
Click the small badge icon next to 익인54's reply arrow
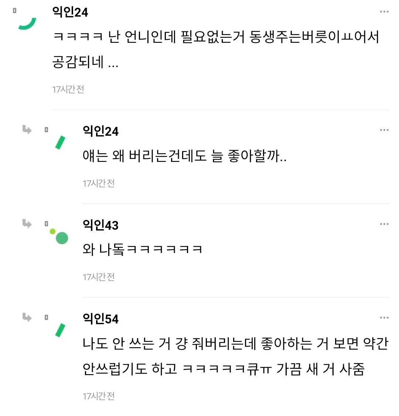(x=47, y=317)
